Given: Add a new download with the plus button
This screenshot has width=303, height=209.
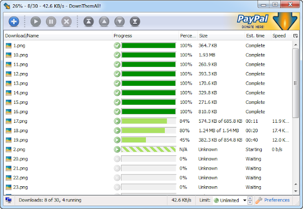Looking at the screenshot, I should coord(14,21).
